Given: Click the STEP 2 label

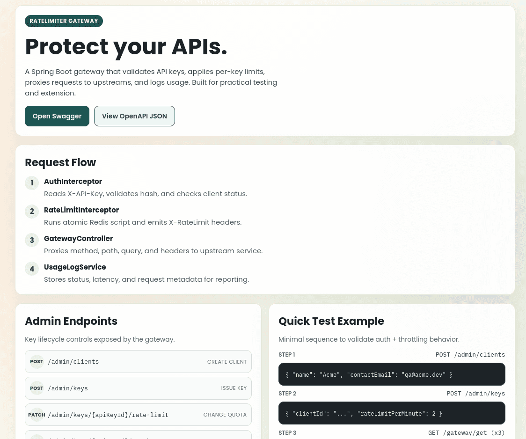Looking at the screenshot, I should click(287, 394).
